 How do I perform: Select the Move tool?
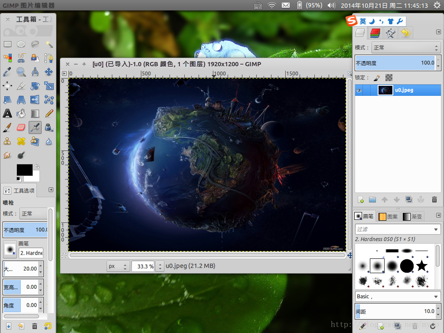(x=49, y=72)
